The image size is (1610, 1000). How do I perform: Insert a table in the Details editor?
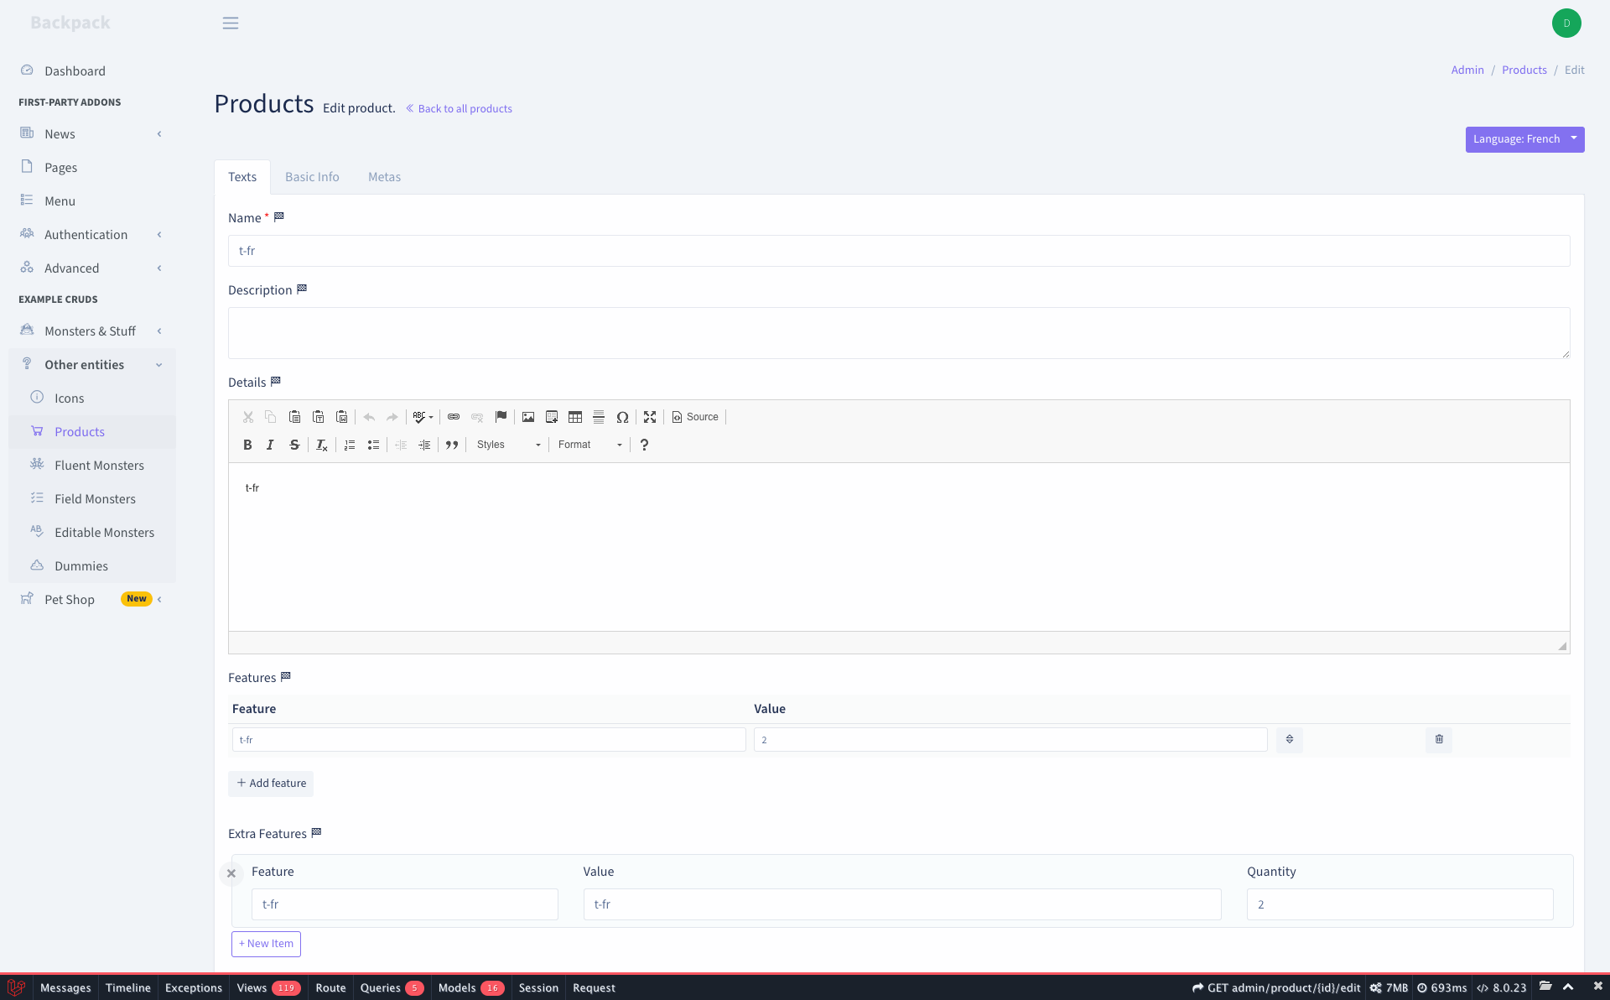point(575,417)
